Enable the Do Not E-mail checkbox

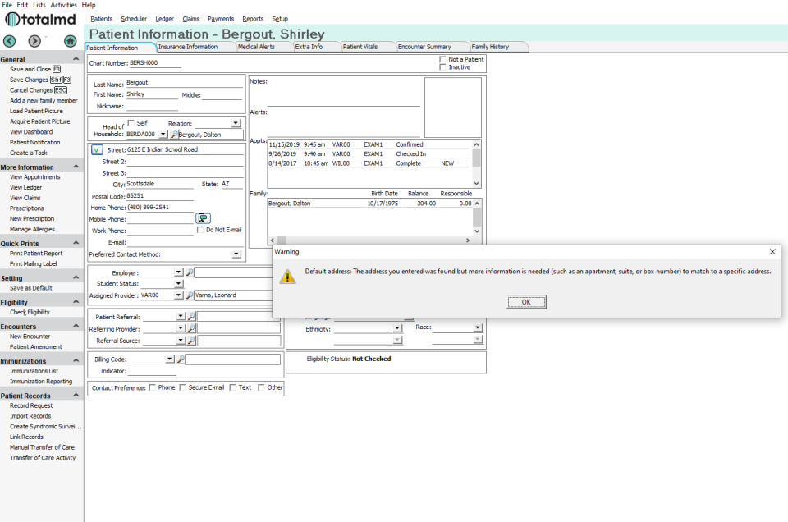point(200,230)
